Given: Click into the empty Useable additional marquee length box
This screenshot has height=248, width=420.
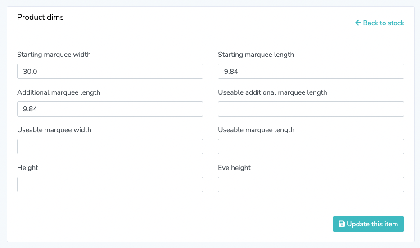Looking at the screenshot, I should [311, 109].
